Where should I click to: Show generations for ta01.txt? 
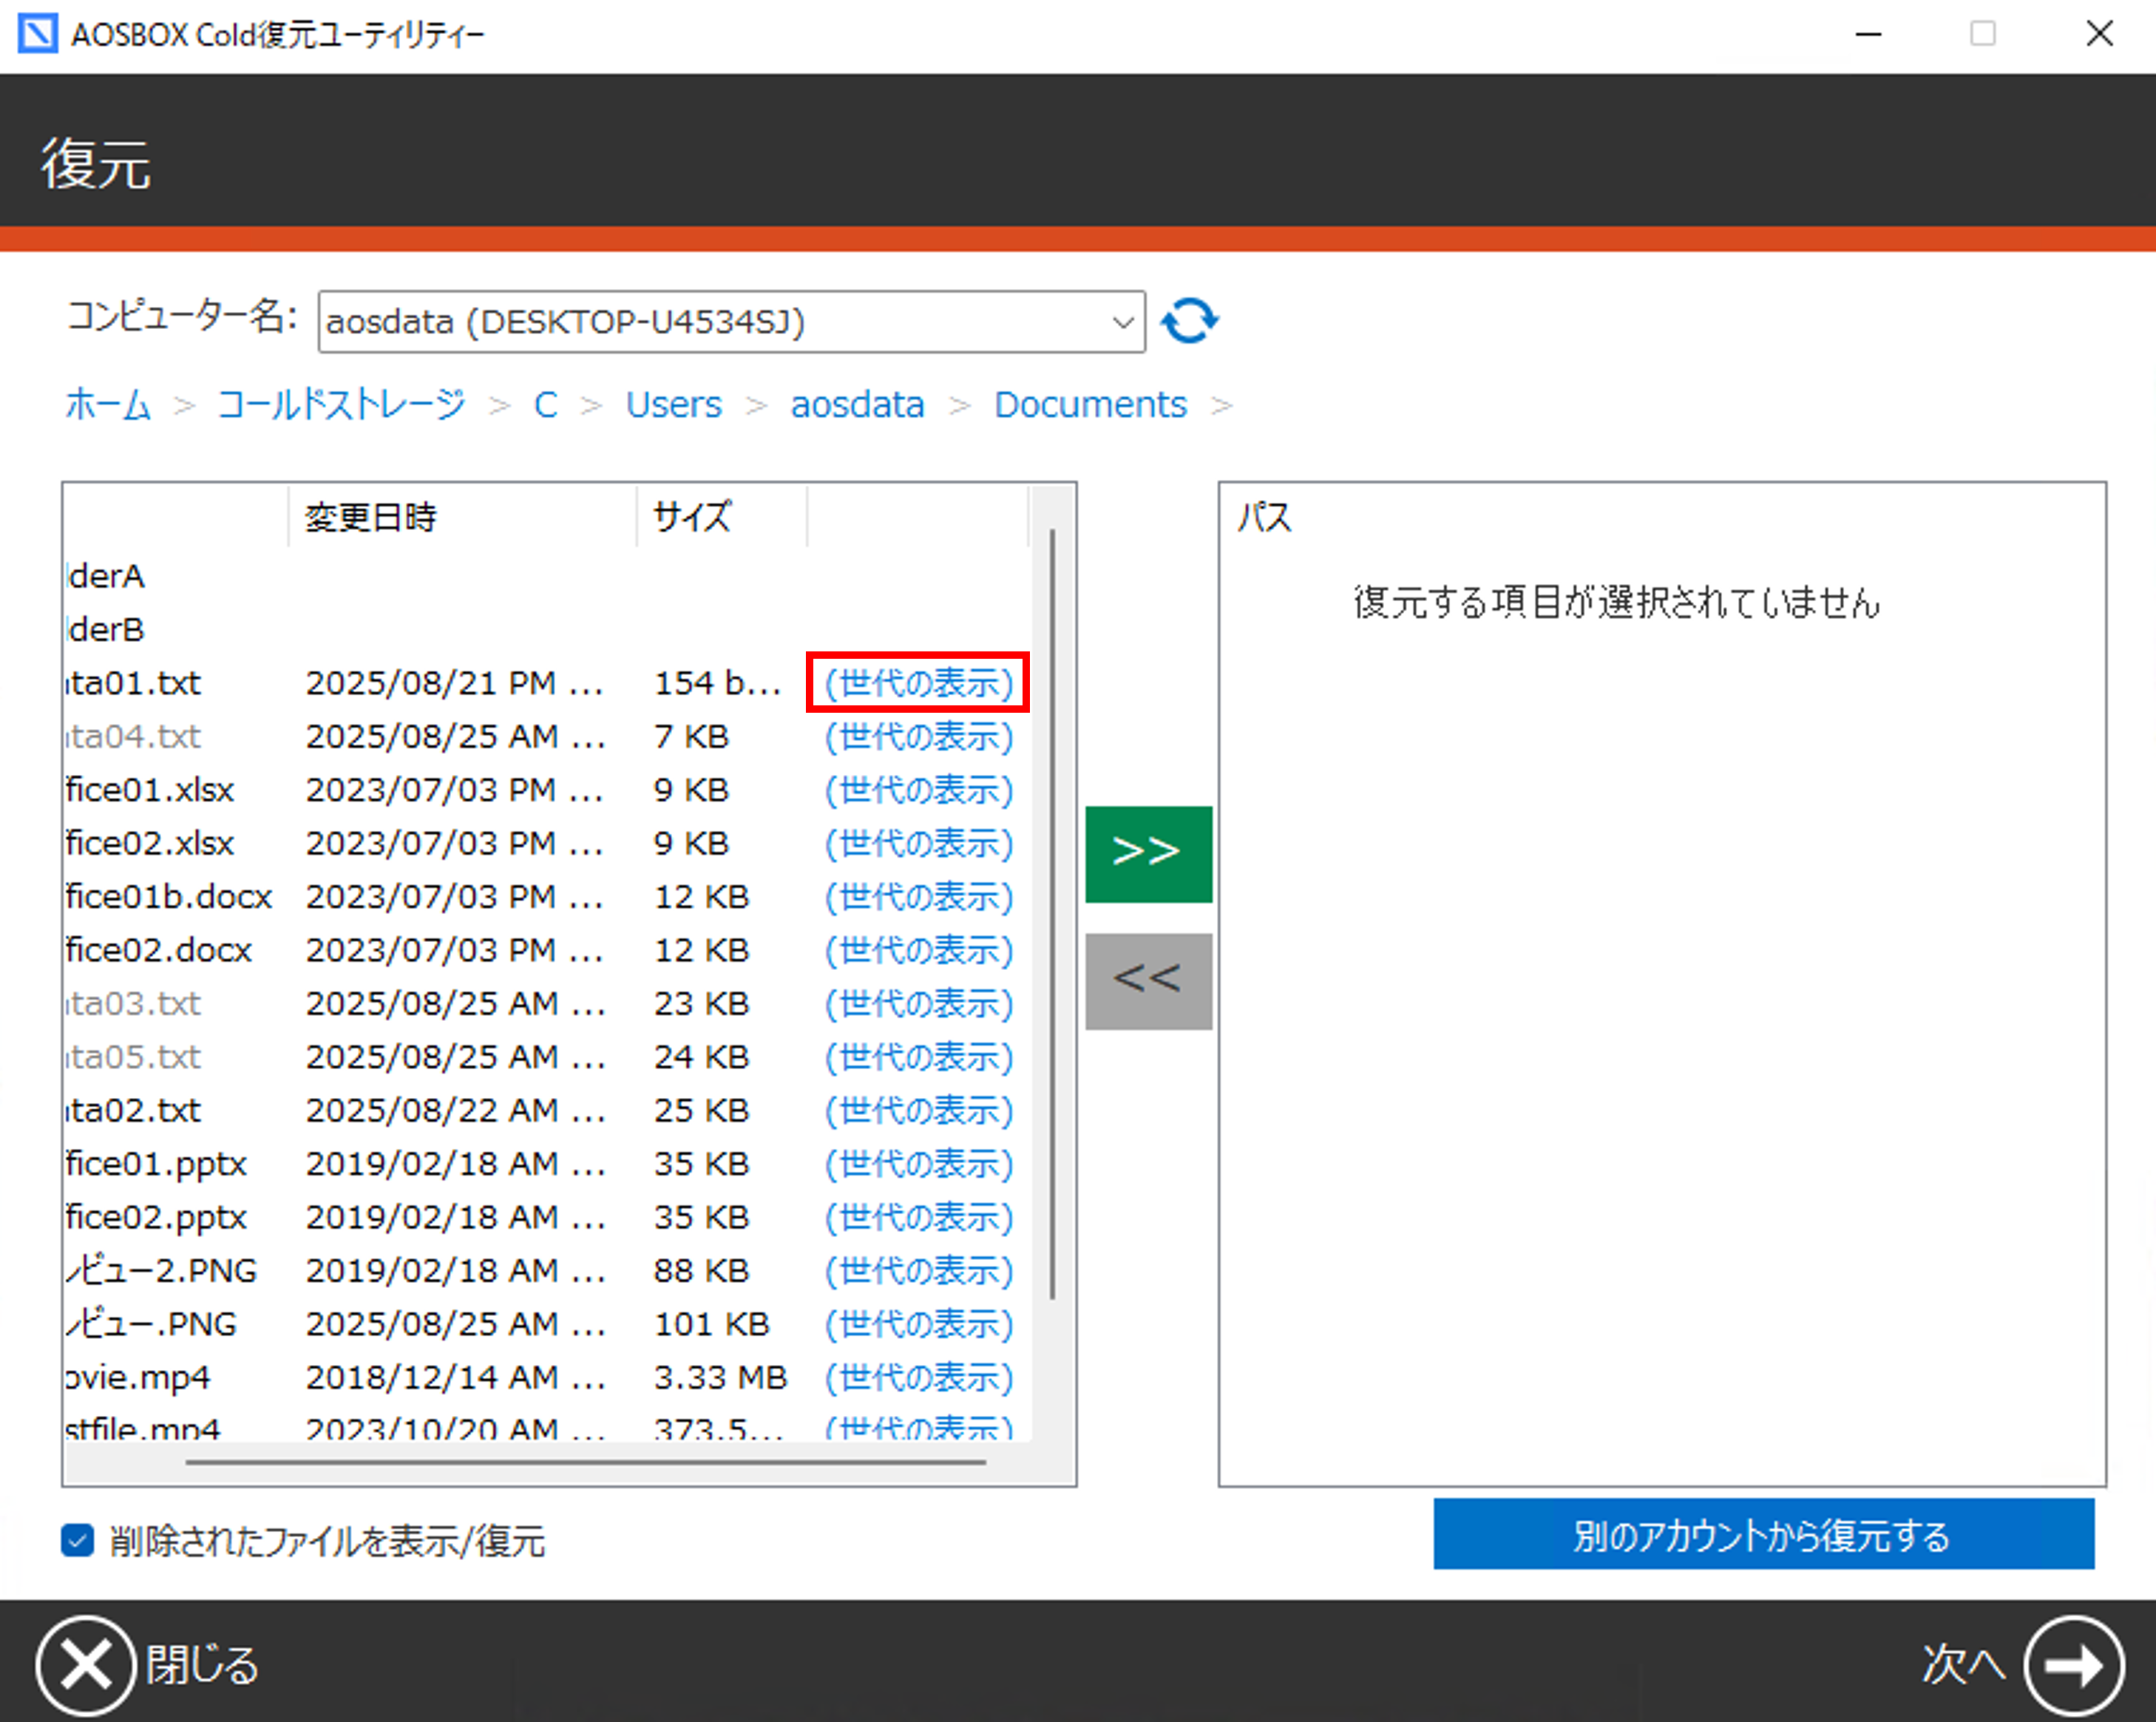click(x=918, y=683)
